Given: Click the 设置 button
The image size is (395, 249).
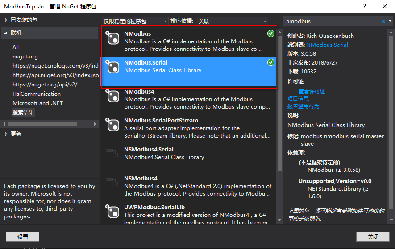Looking at the screenshot, I should click(22, 237).
